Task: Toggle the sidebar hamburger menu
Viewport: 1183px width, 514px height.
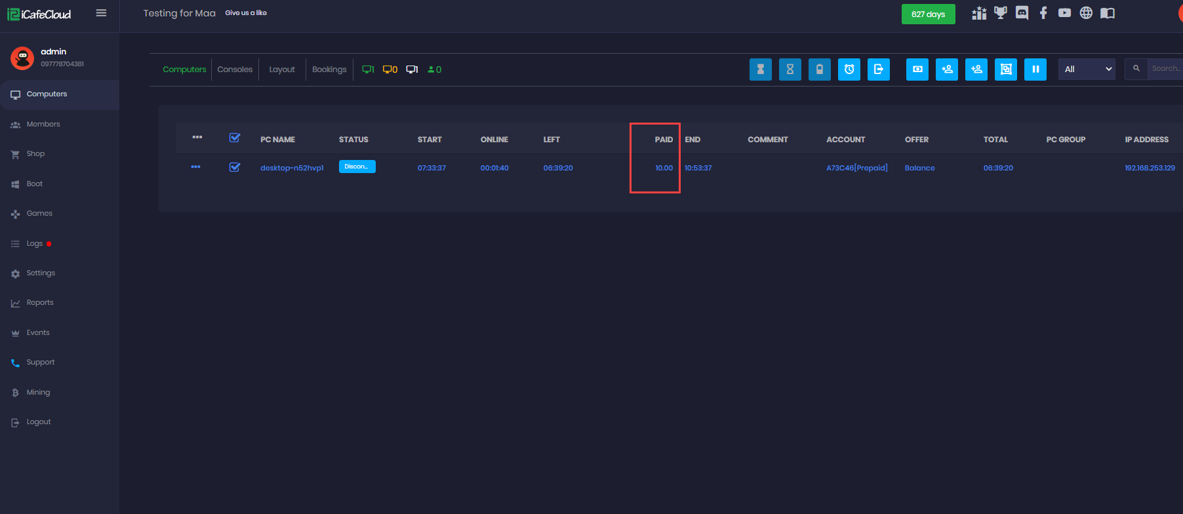Action: click(101, 13)
